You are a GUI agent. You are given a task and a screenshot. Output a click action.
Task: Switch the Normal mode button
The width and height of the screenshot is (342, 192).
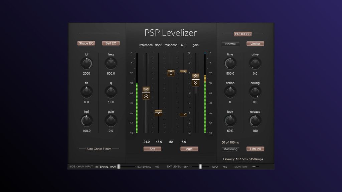click(230, 44)
